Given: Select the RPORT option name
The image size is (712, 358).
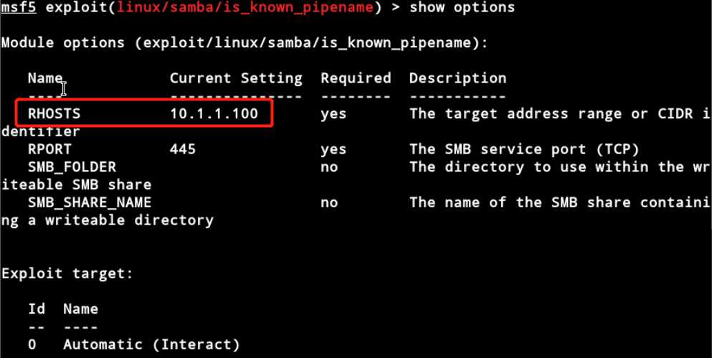Looking at the screenshot, I should [50, 149].
